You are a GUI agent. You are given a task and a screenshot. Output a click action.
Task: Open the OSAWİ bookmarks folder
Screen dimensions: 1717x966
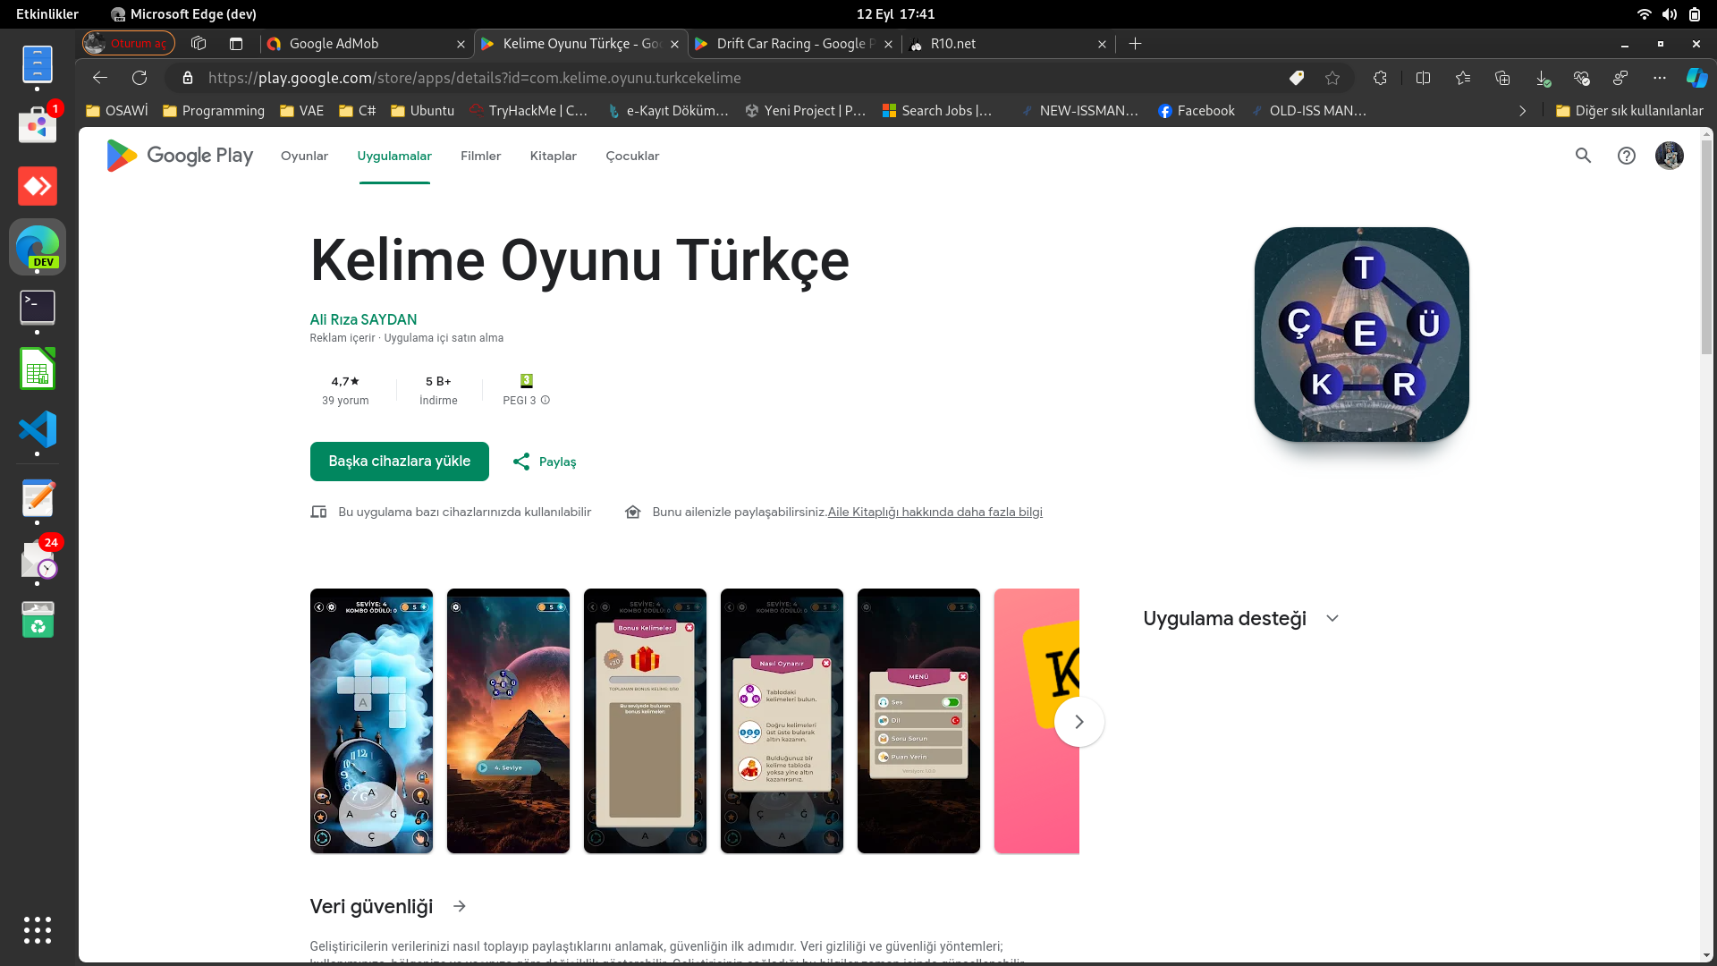[x=116, y=111]
